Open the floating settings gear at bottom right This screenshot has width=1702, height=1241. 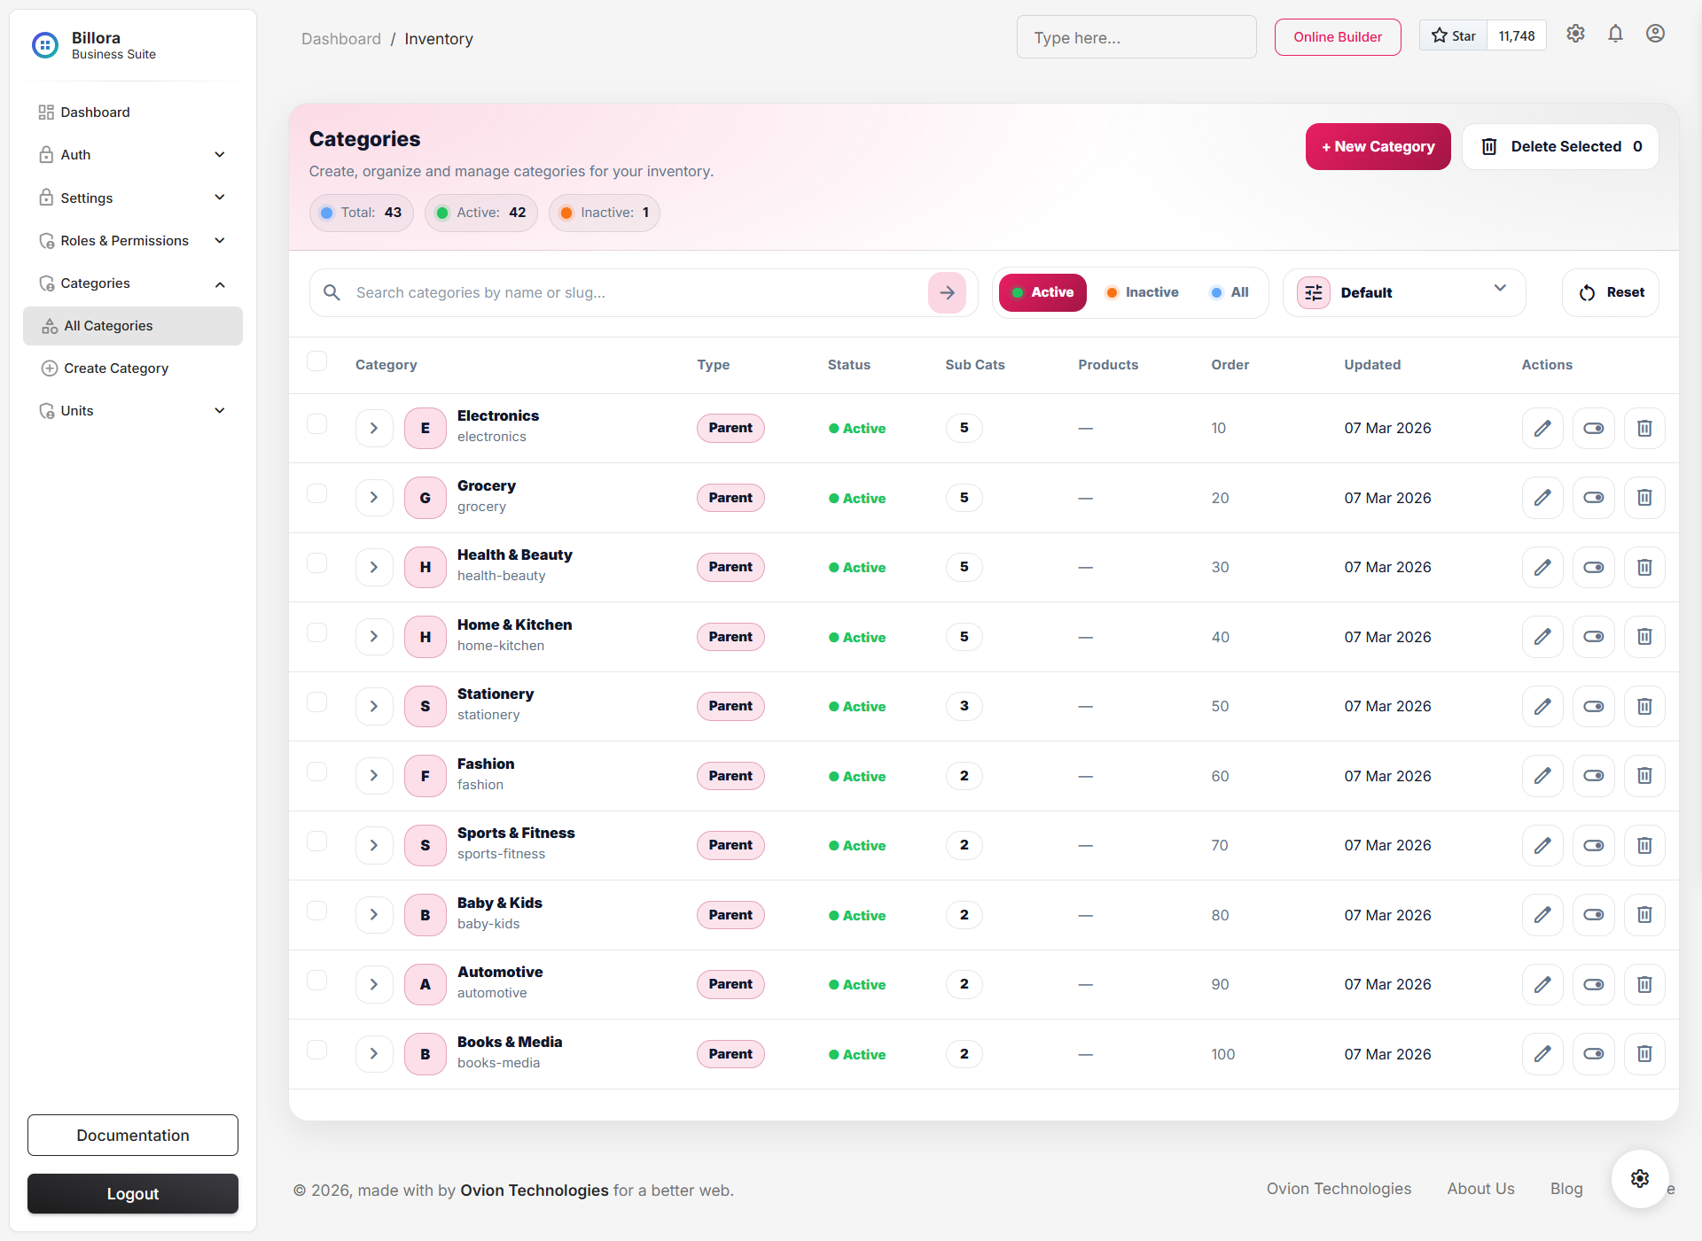click(1638, 1179)
